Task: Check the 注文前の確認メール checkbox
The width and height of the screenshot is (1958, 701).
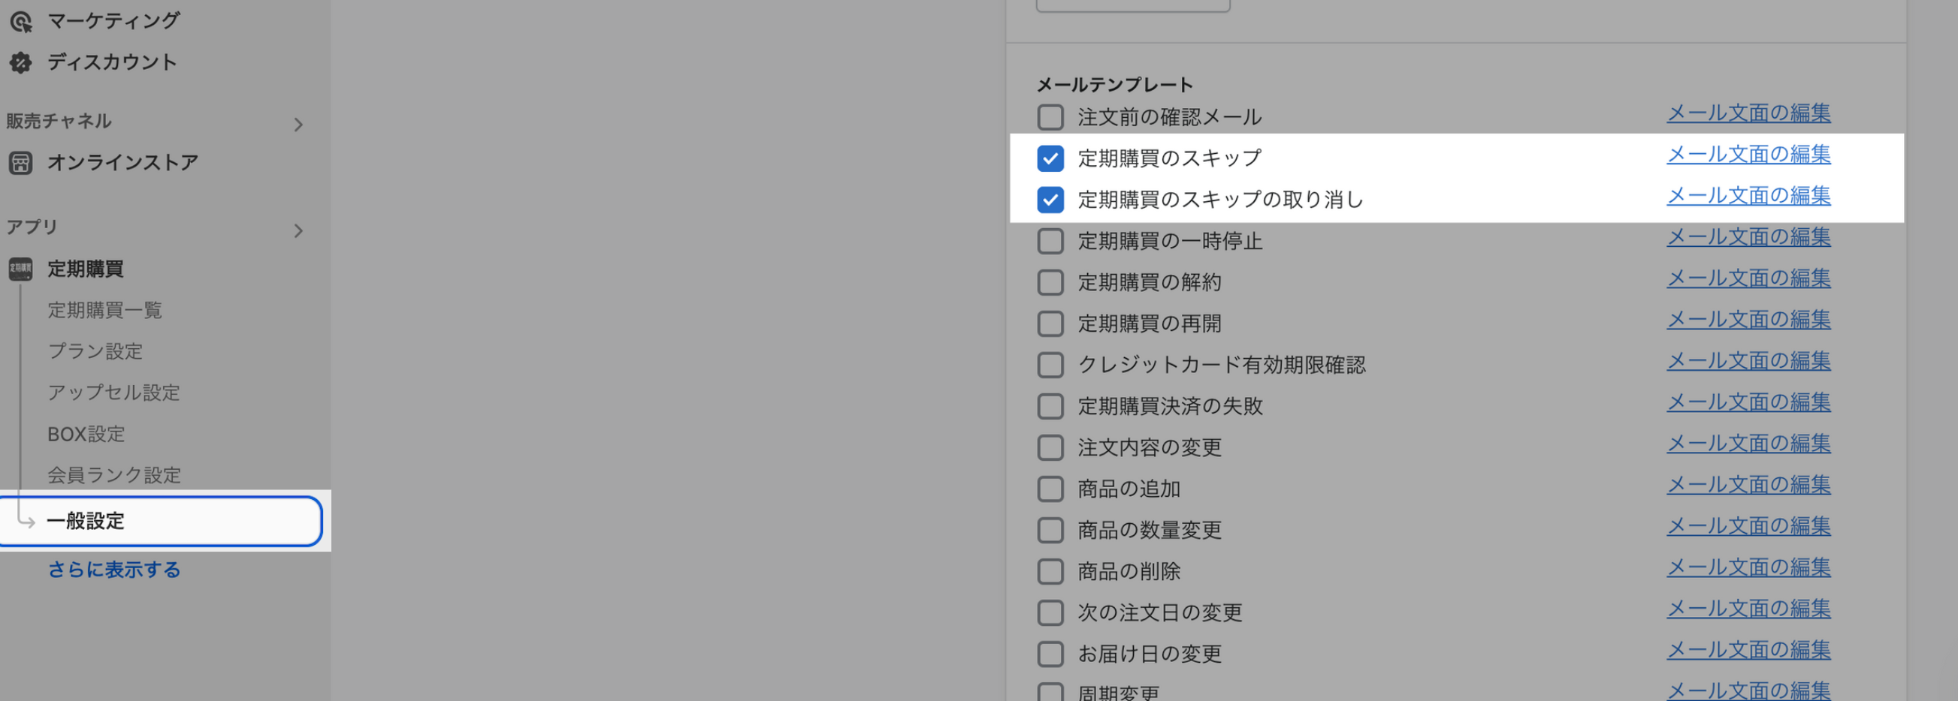Action: click(1050, 118)
